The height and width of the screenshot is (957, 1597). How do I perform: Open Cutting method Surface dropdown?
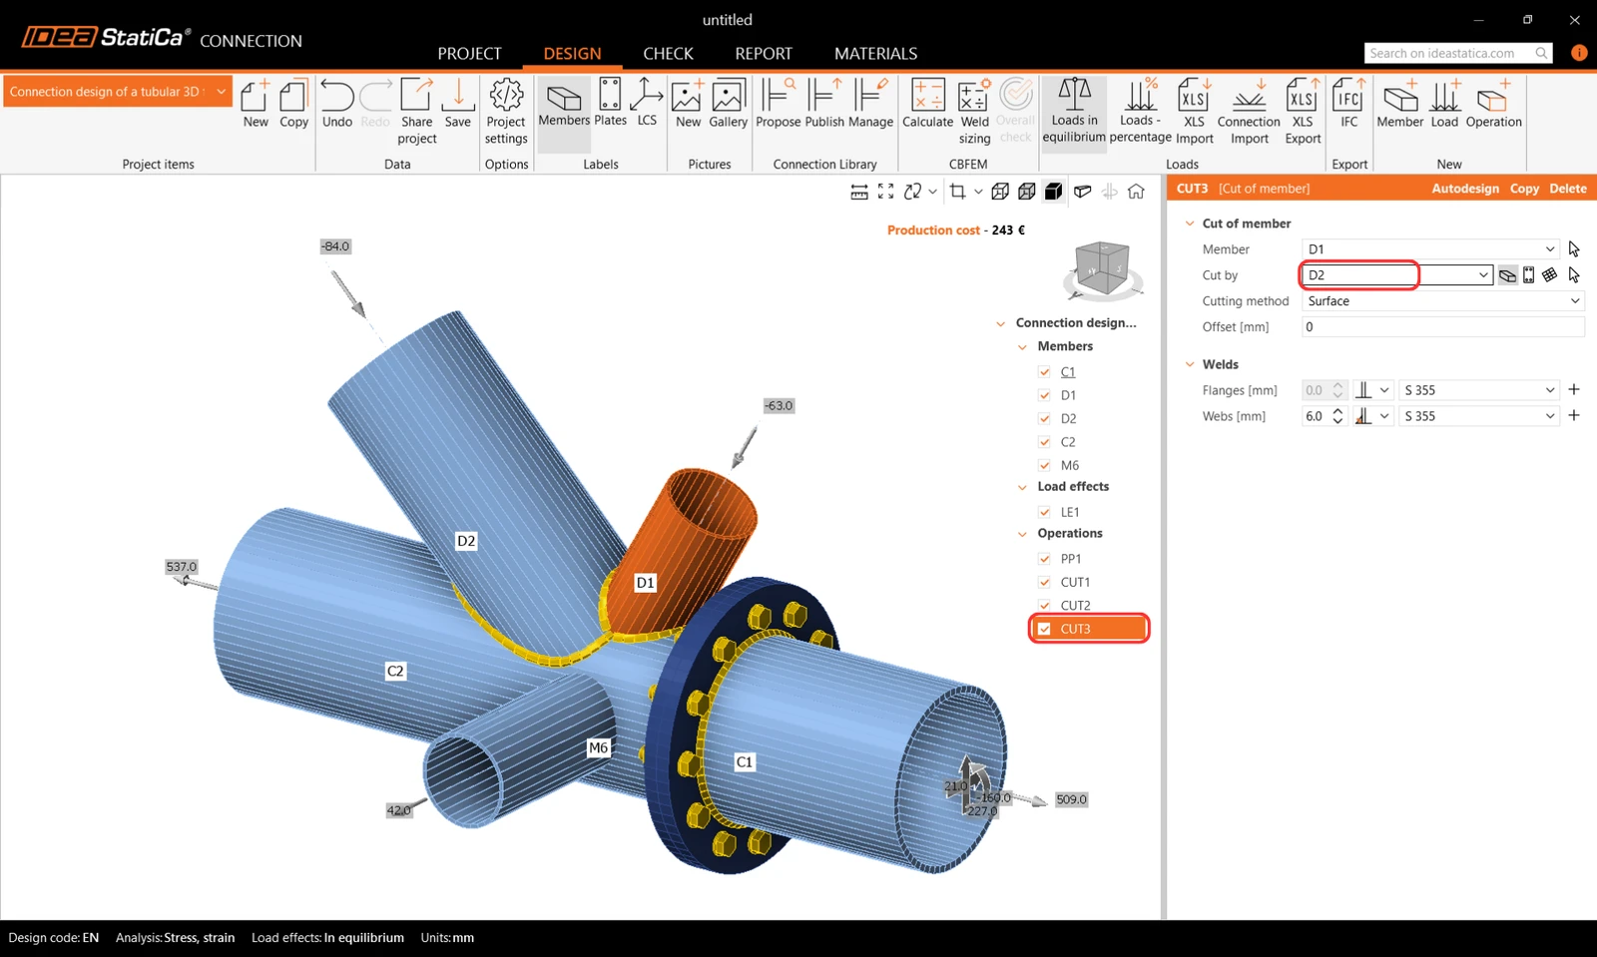point(1574,301)
